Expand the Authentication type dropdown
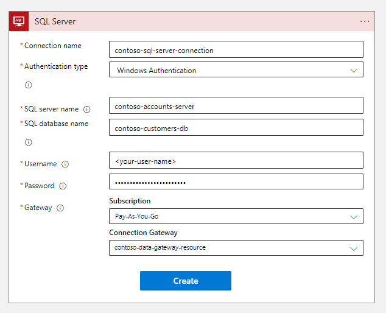The height and width of the screenshot is (313, 386). pos(354,70)
